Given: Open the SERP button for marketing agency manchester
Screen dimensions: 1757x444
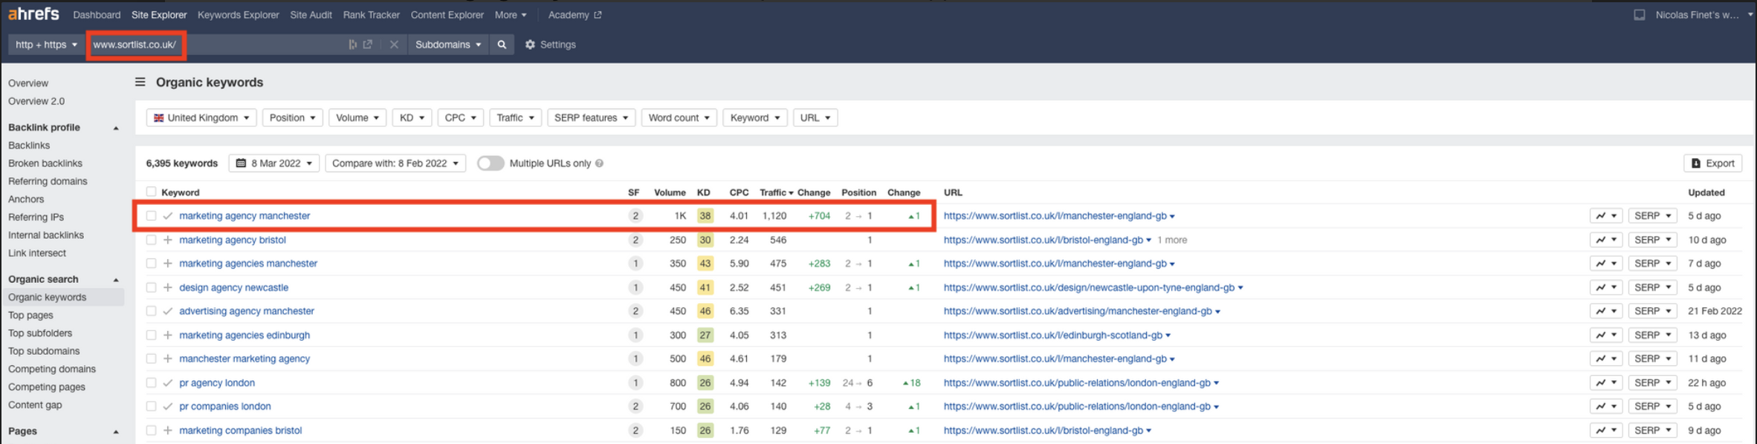Looking at the screenshot, I should pos(1652,216).
